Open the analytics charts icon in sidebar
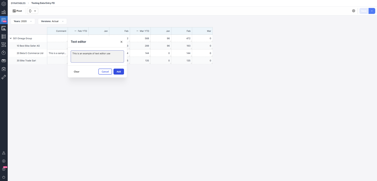Viewport: 377px width, 181px height. click(4, 12)
